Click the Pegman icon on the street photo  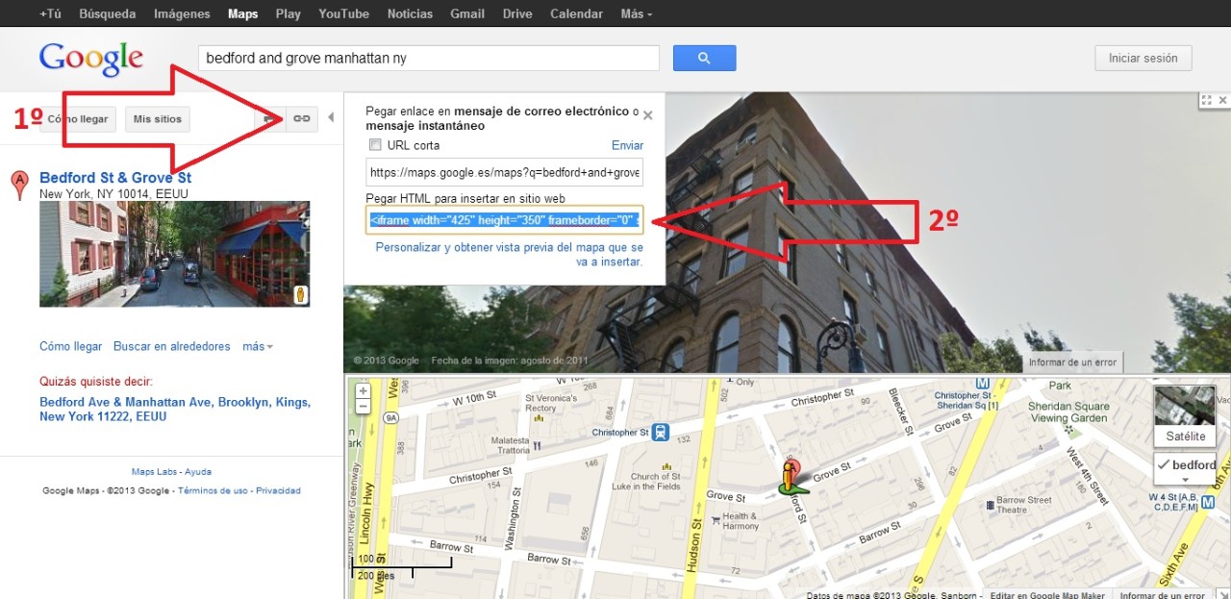300,295
